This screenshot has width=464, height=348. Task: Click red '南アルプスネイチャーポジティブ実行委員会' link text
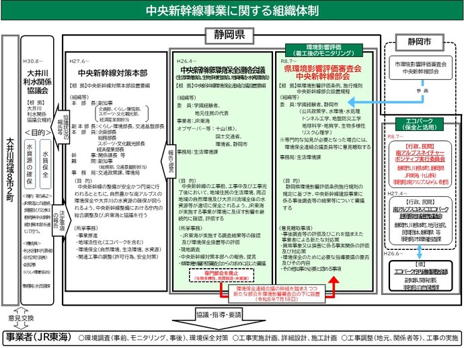coord(420,156)
